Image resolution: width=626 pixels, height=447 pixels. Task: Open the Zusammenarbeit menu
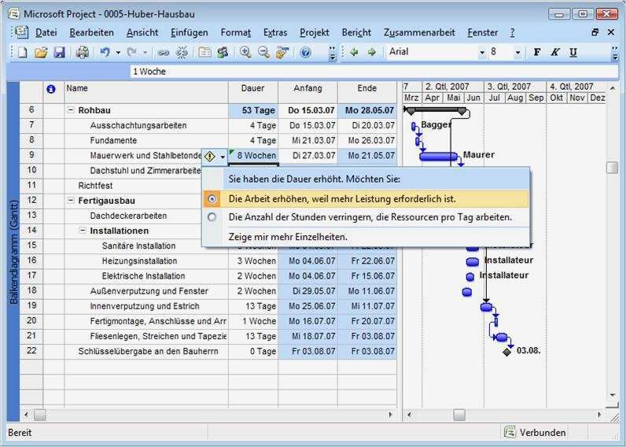coord(419,32)
